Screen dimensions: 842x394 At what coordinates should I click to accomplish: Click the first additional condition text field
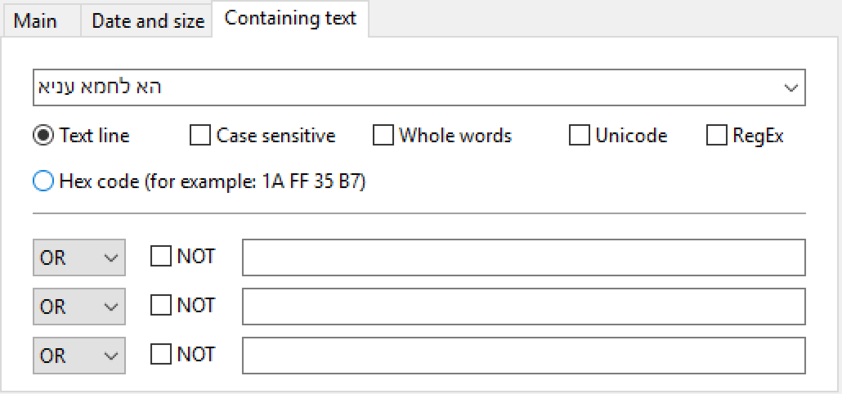(523, 257)
